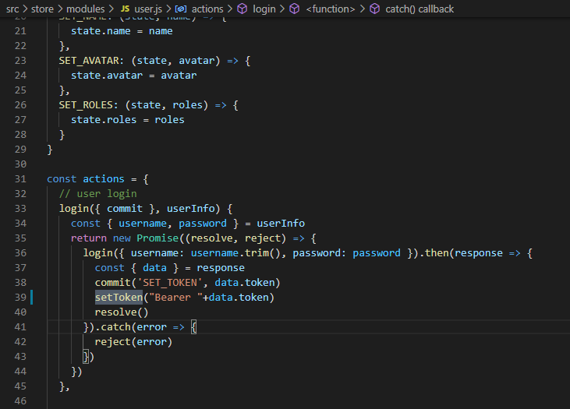Image resolution: width=570 pixels, height=409 pixels.
Task: Click line number 39 in gutter
Action: [20, 298]
